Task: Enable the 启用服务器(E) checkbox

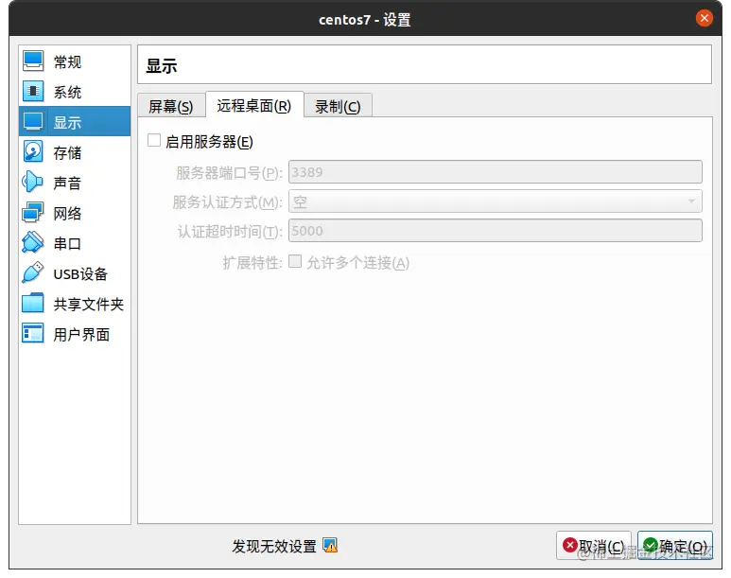Action: [154, 140]
